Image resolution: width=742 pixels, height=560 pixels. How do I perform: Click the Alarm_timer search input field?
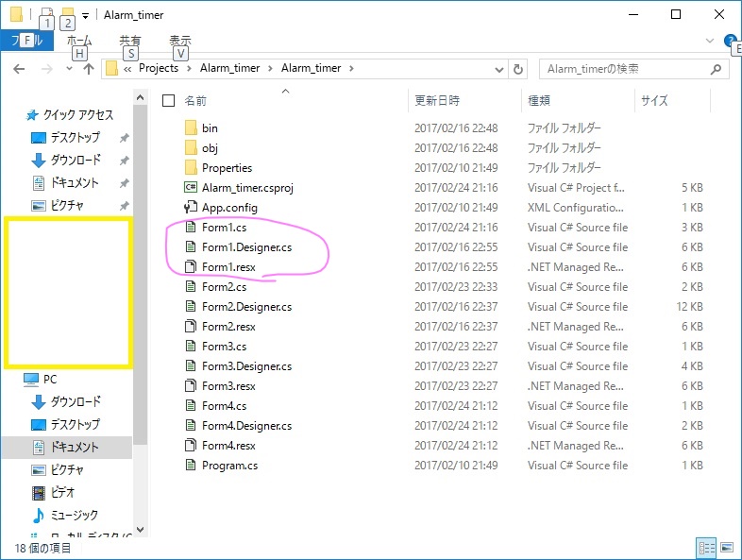point(626,69)
